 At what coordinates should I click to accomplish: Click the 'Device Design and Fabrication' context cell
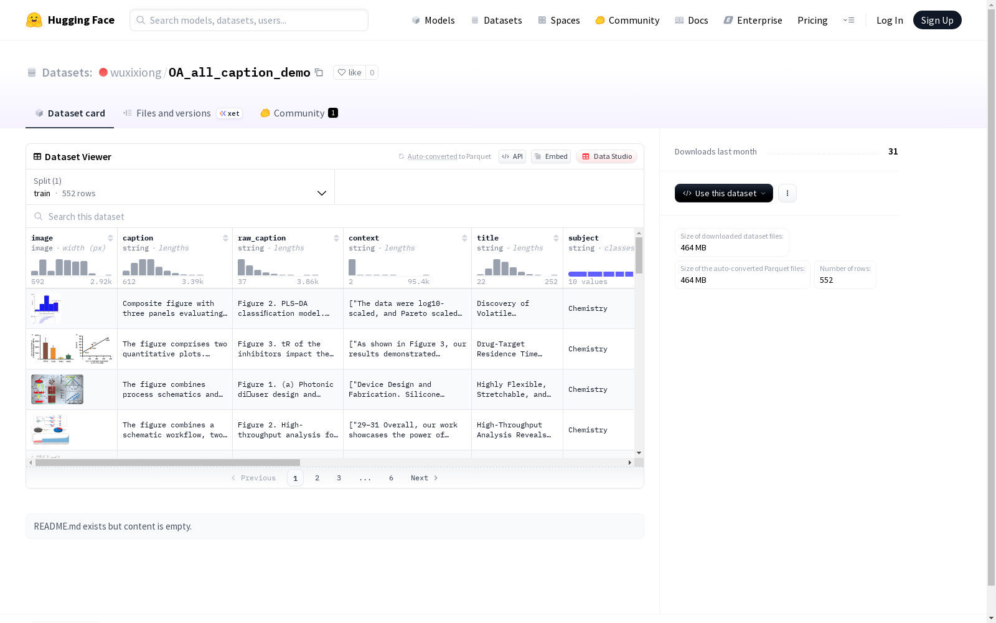click(408, 389)
